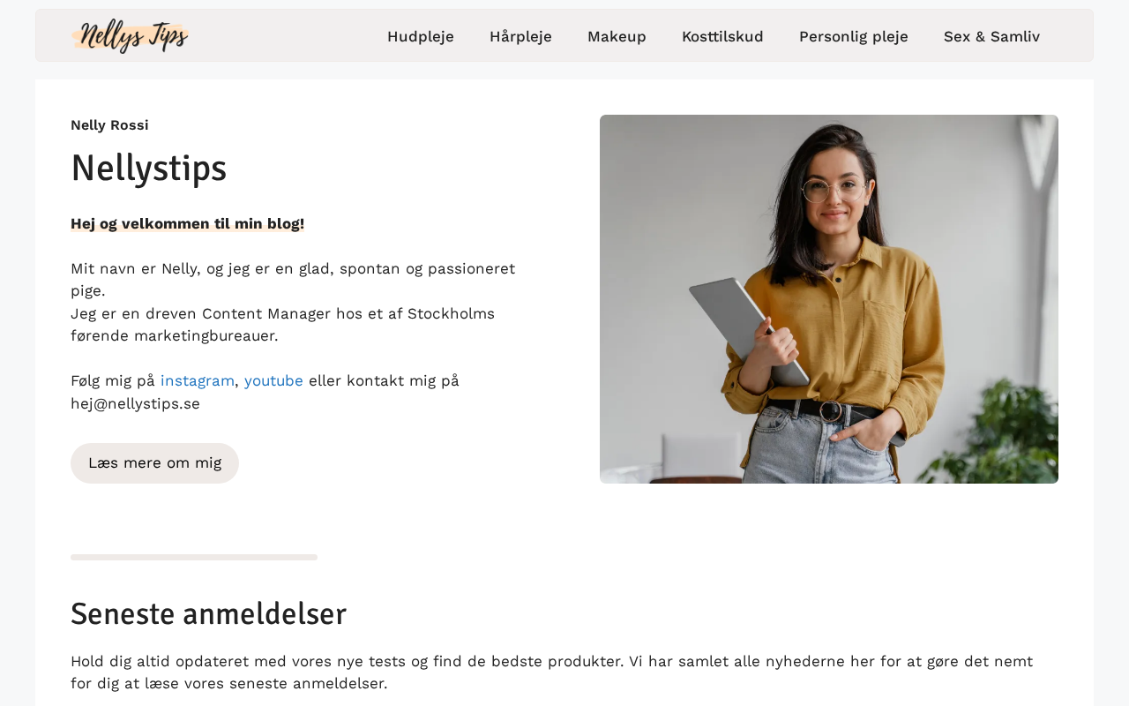Click the sentence about Stockholms førende marketingbureauer
1129x706 pixels.
282,325
